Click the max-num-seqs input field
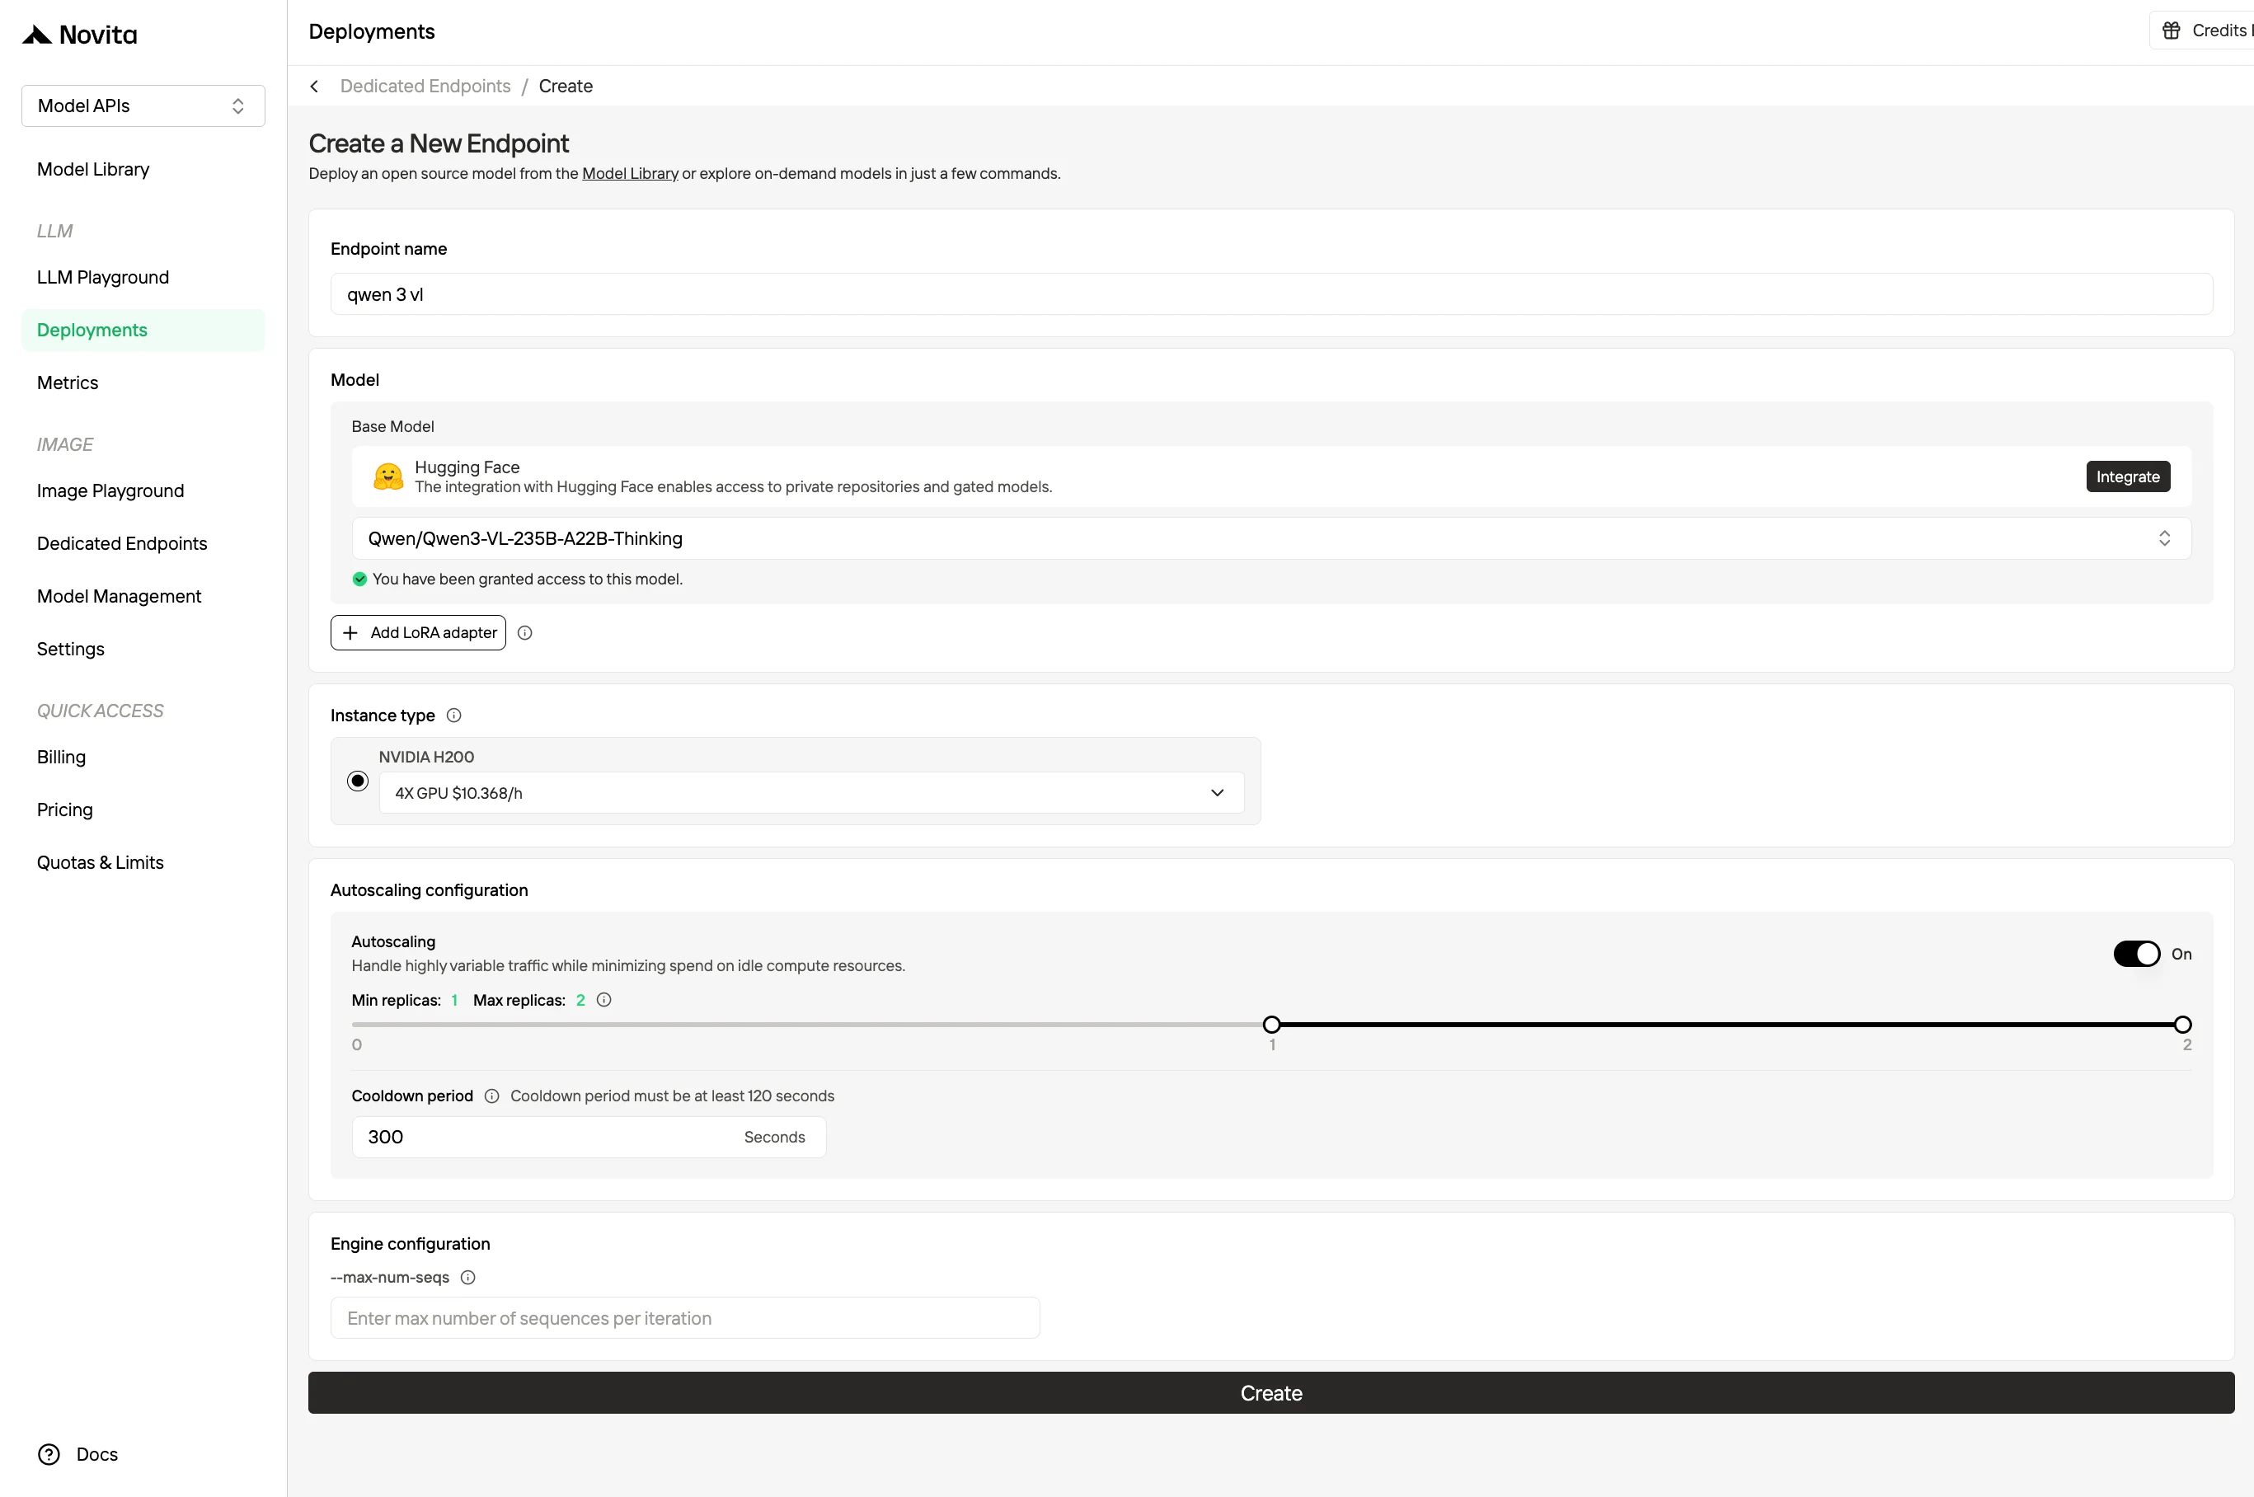 tap(684, 1317)
